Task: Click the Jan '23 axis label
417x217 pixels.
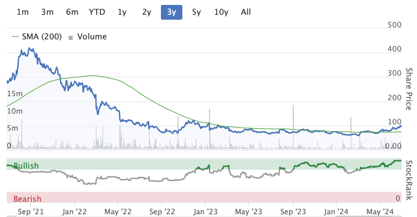Action: click(205, 212)
